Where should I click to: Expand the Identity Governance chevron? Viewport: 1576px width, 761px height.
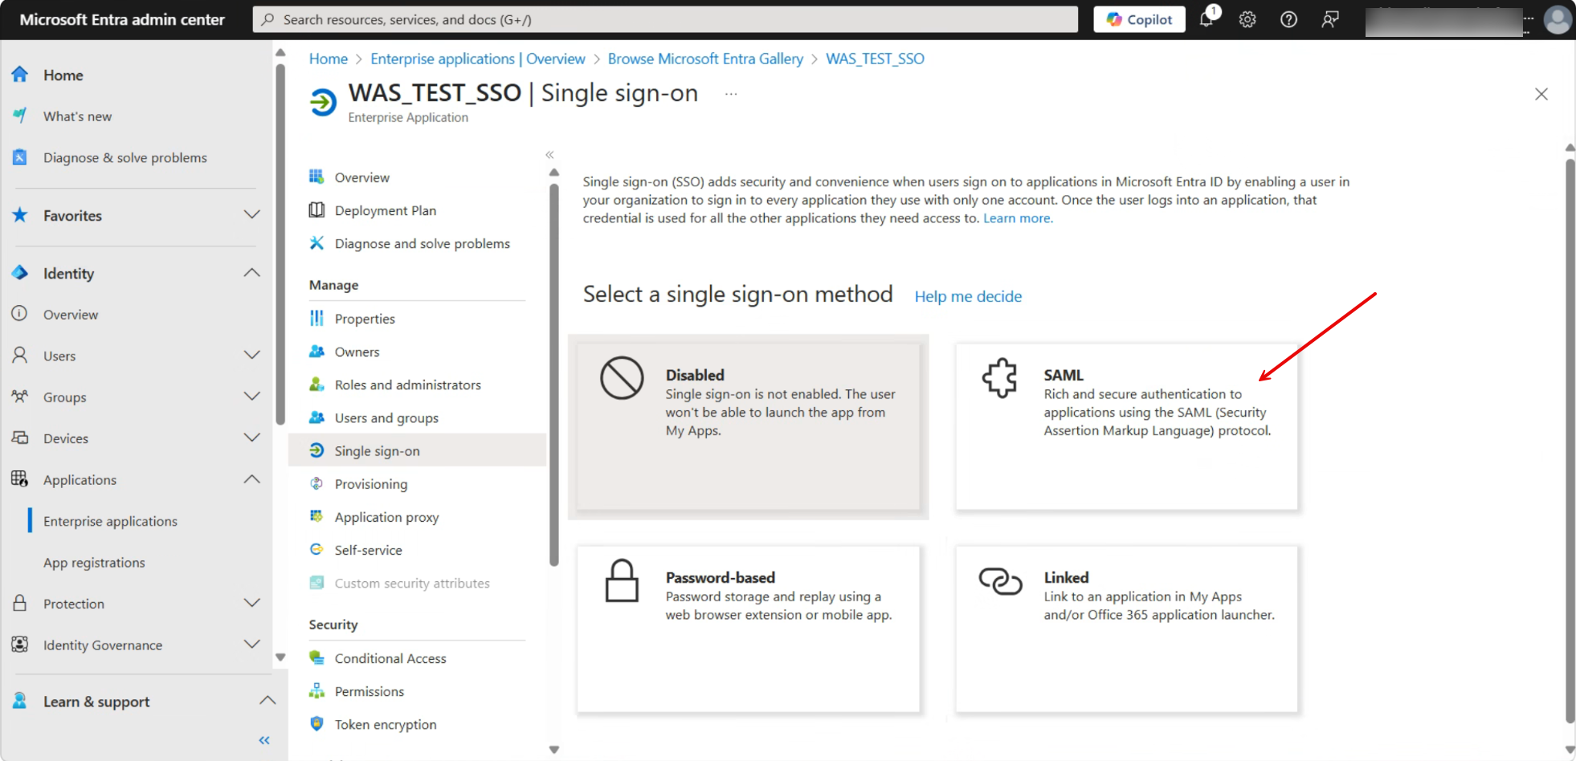[251, 644]
